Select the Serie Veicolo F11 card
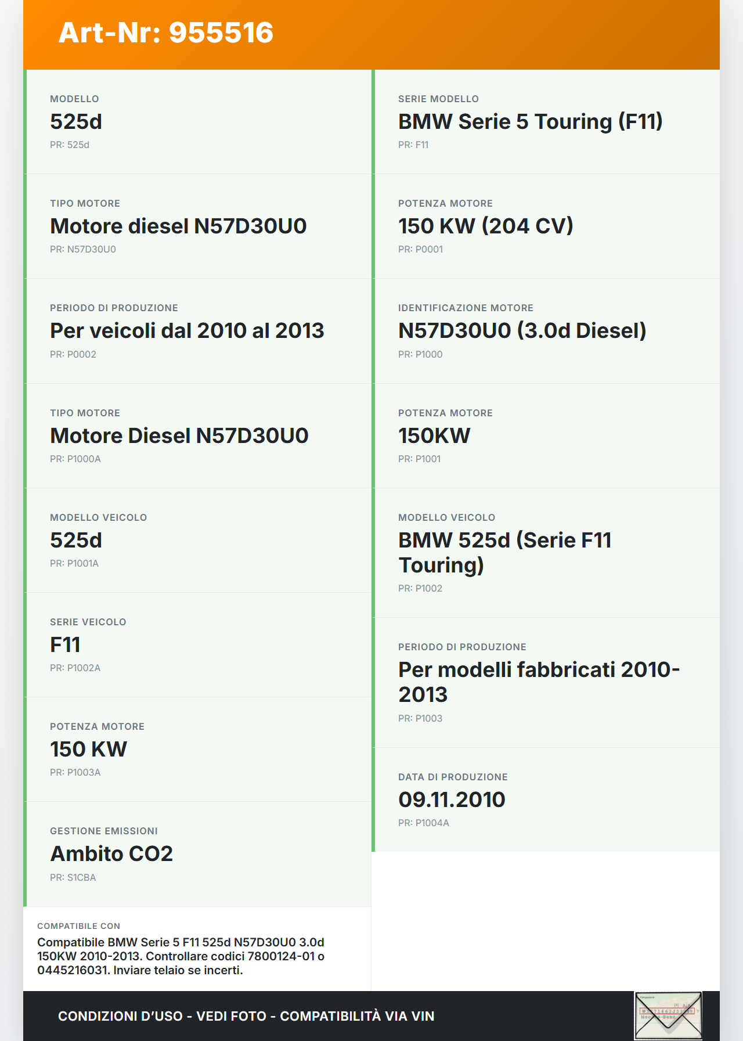 point(197,644)
